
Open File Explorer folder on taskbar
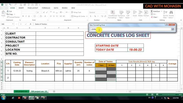point(37,98)
